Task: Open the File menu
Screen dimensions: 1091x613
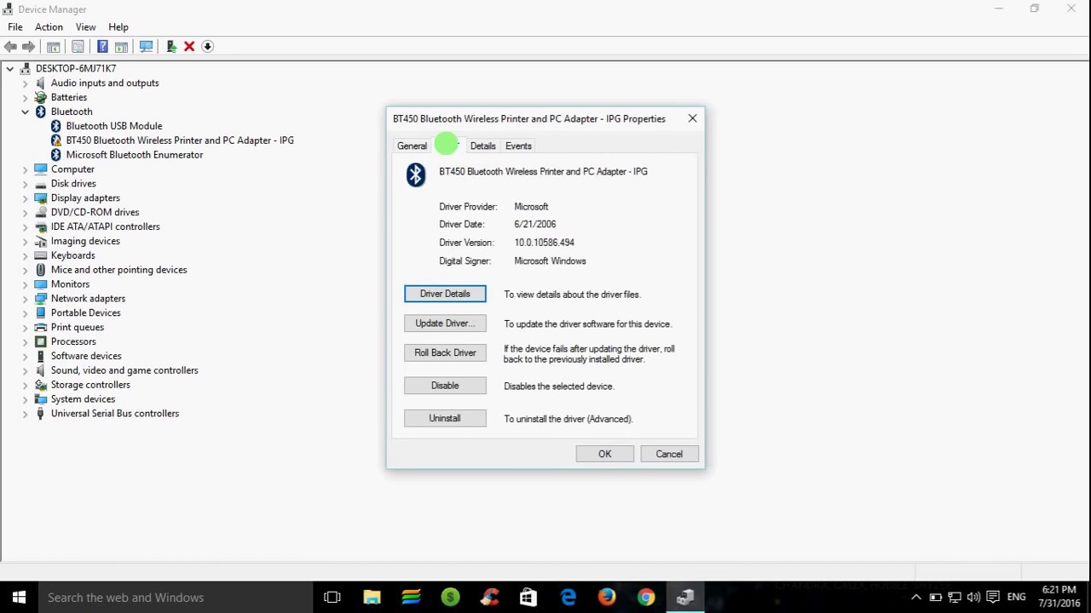Action: pos(15,27)
